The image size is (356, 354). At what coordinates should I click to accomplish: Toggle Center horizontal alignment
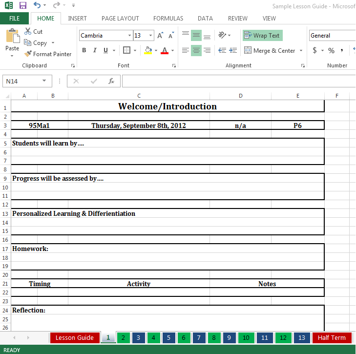click(x=196, y=50)
